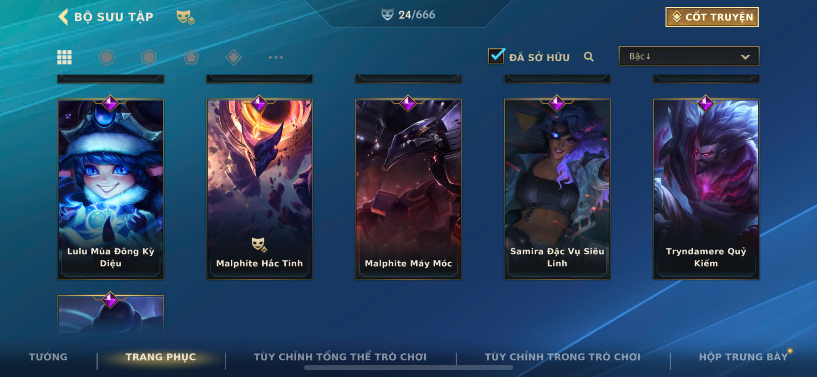This screenshot has height=377, width=817.
Task: Select the Malphite Hắc Tinh skin card
Action: click(x=260, y=189)
